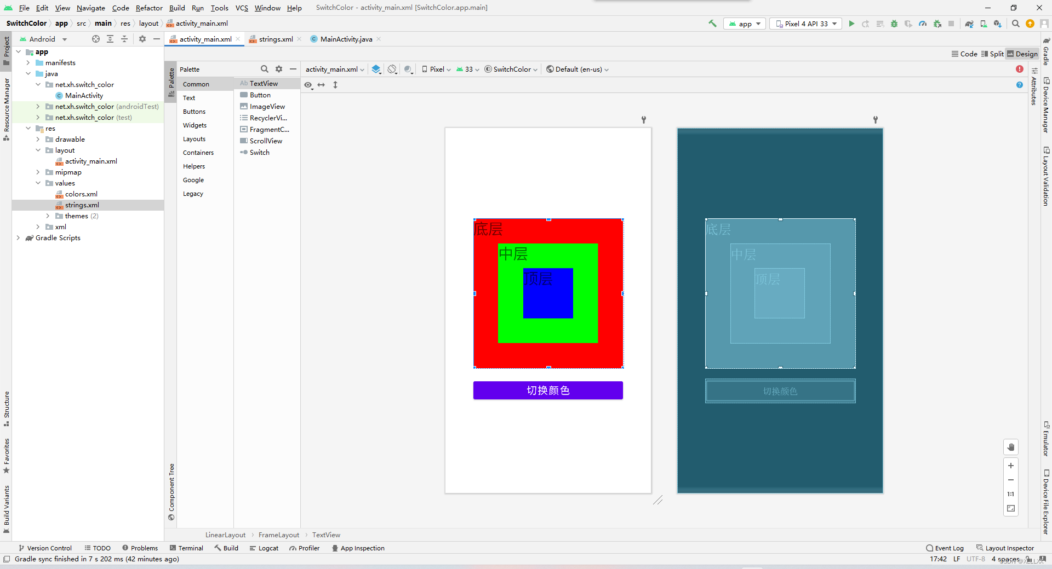This screenshot has height=569, width=1052.
Task: Toggle view options eye icon
Action: click(308, 85)
